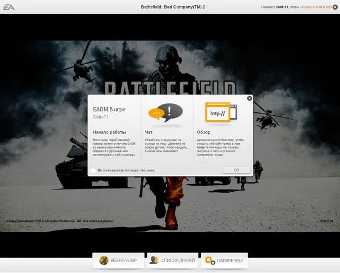Click the gear icon on Параметры
This screenshot has height=273, width=340.
(210, 261)
